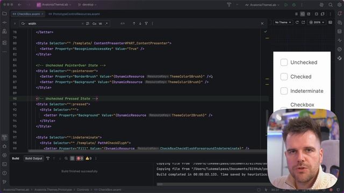Select the Build tab label

(x=16, y=158)
